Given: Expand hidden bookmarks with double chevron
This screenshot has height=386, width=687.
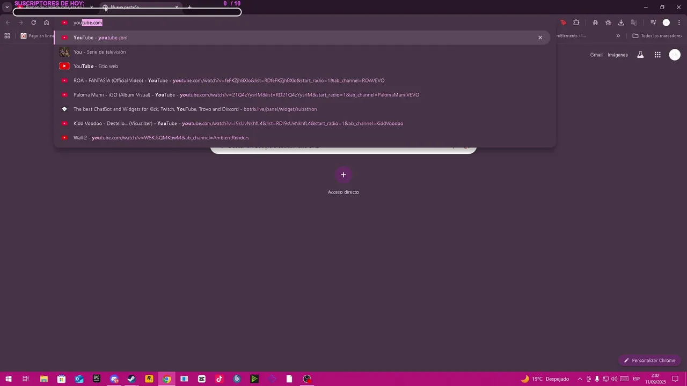Looking at the screenshot, I should (618, 36).
